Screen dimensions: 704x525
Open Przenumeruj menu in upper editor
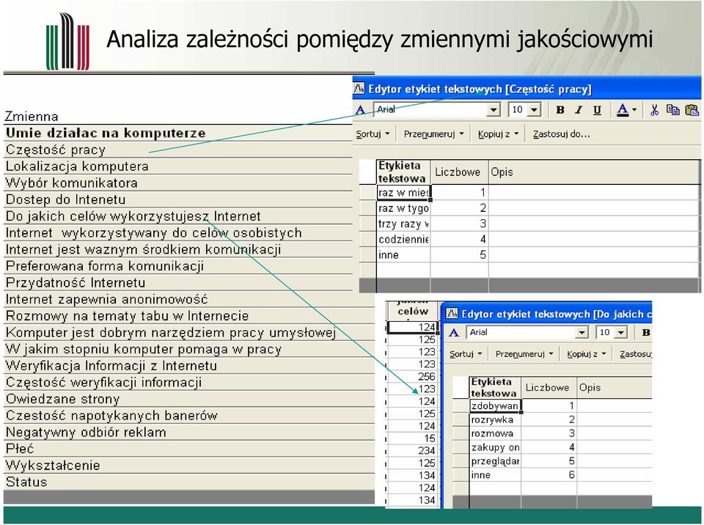(x=433, y=134)
